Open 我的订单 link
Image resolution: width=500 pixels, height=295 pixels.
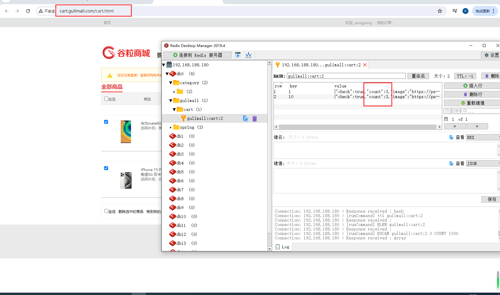[x=384, y=23]
